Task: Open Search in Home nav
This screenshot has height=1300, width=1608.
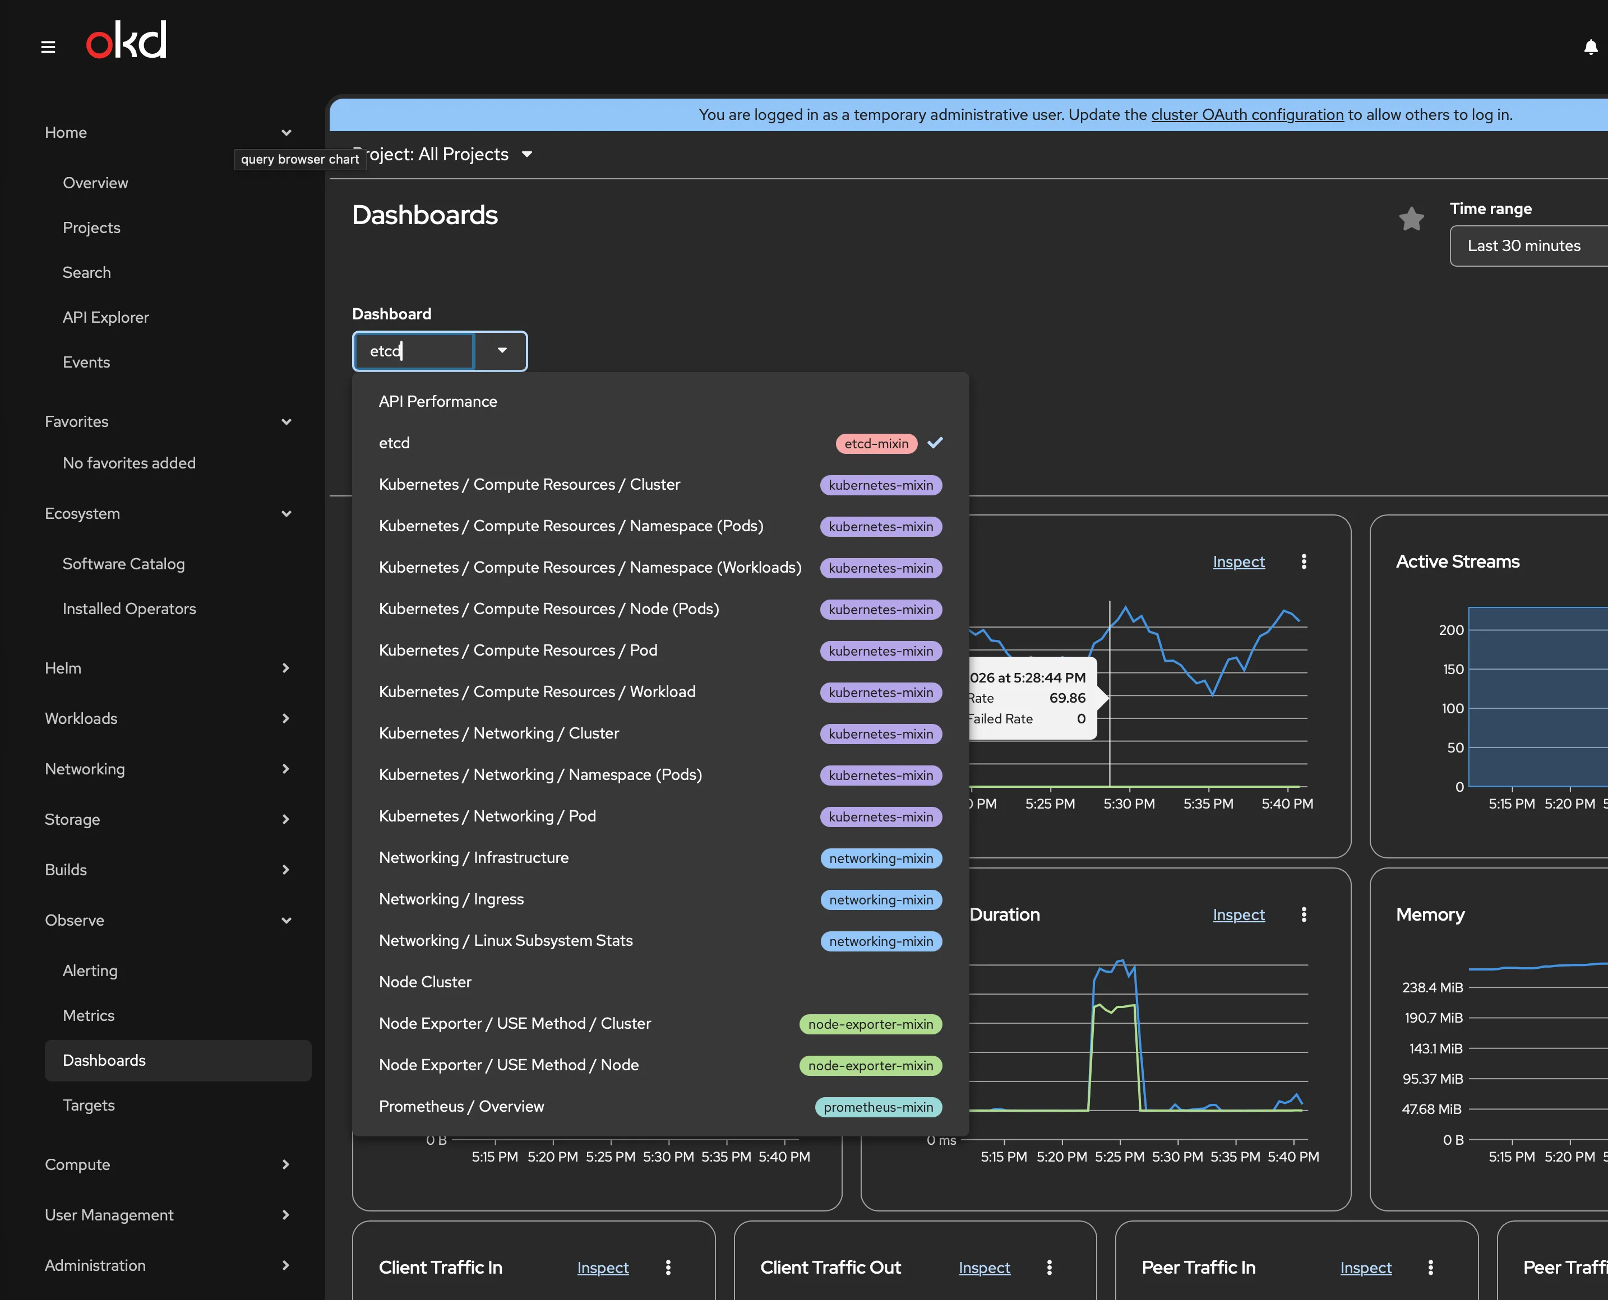Action: point(178,272)
